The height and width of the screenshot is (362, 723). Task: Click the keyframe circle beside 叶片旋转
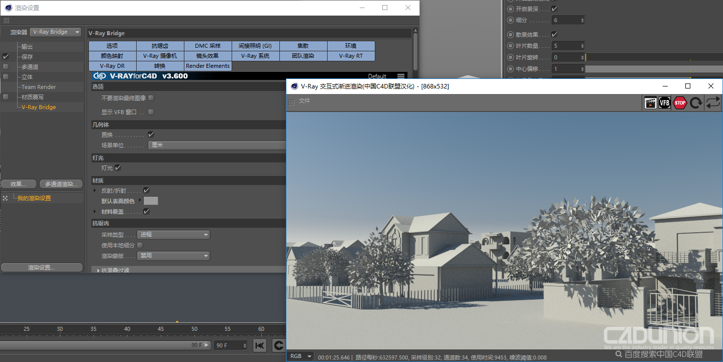510,57
